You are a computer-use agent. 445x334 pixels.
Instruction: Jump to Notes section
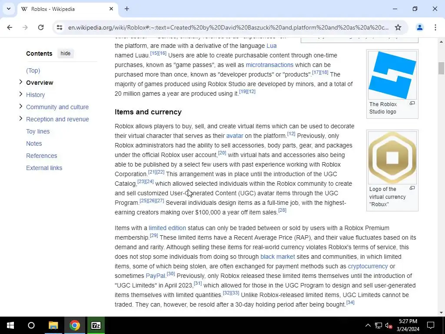(x=34, y=144)
